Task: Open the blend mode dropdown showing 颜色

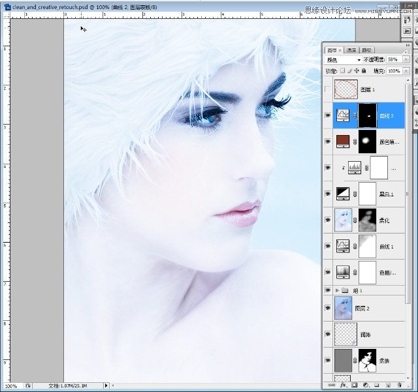Action: [x=343, y=60]
